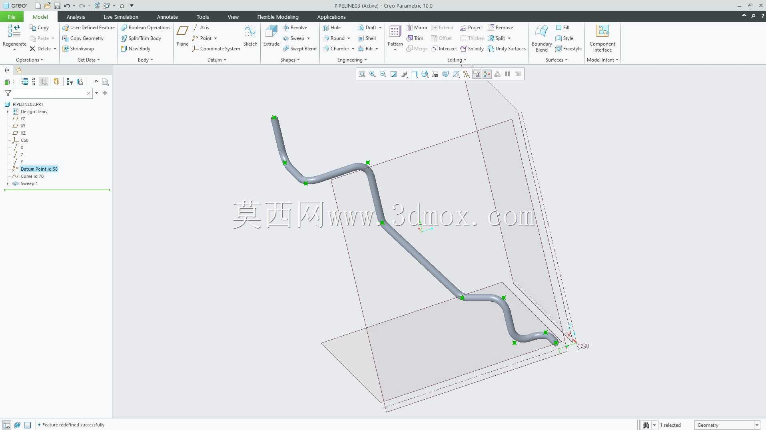Click the binoculars Find icon

[646, 425]
